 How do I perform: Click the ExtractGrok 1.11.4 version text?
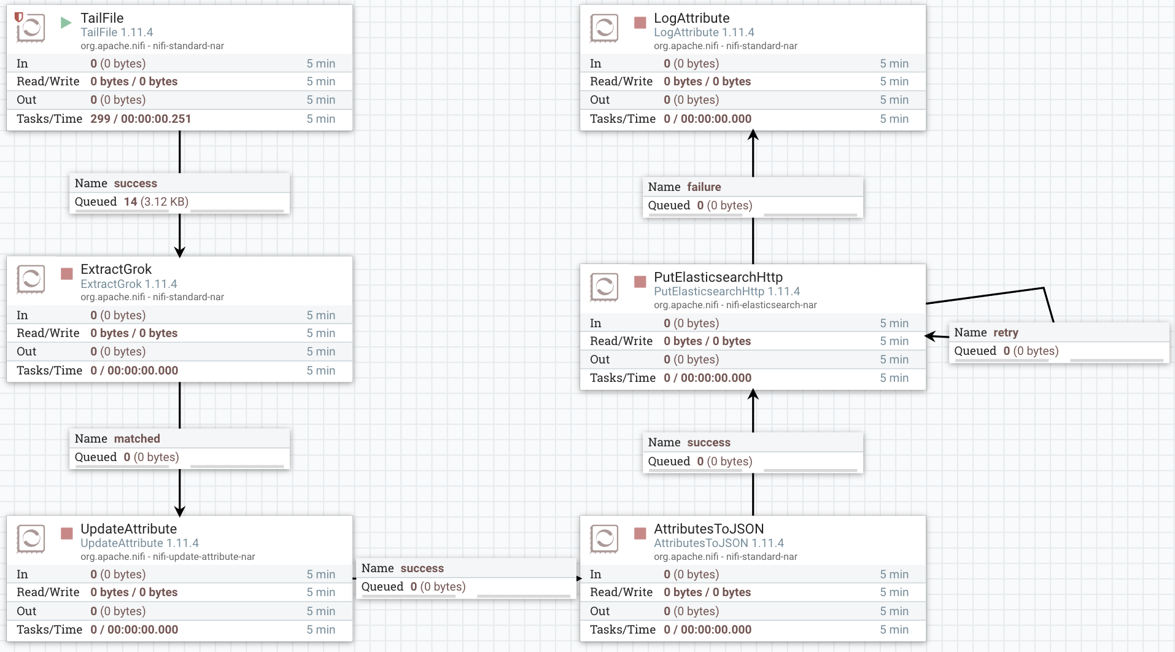coord(129,284)
